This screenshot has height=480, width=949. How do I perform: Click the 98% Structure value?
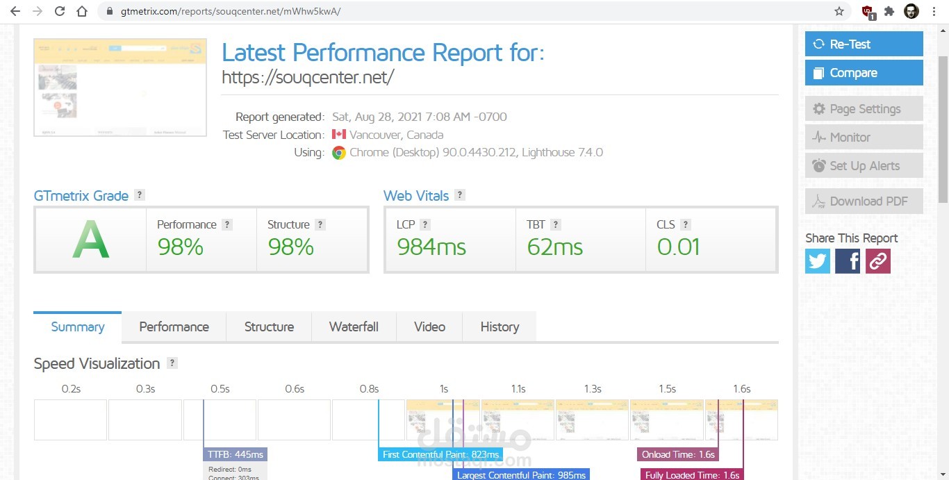click(x=290, y=247)
